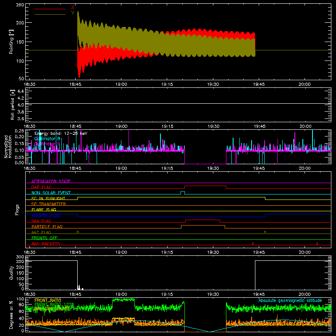The width and height of the screenshot is (336, 336).
Task: Click the 300 tick on Quality axis
Action: click(20, 257)
